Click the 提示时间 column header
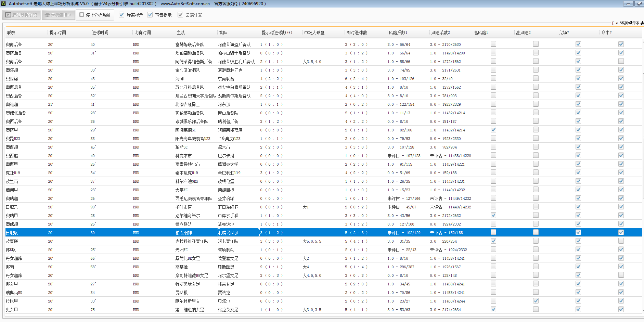 [x=57, y=33]
